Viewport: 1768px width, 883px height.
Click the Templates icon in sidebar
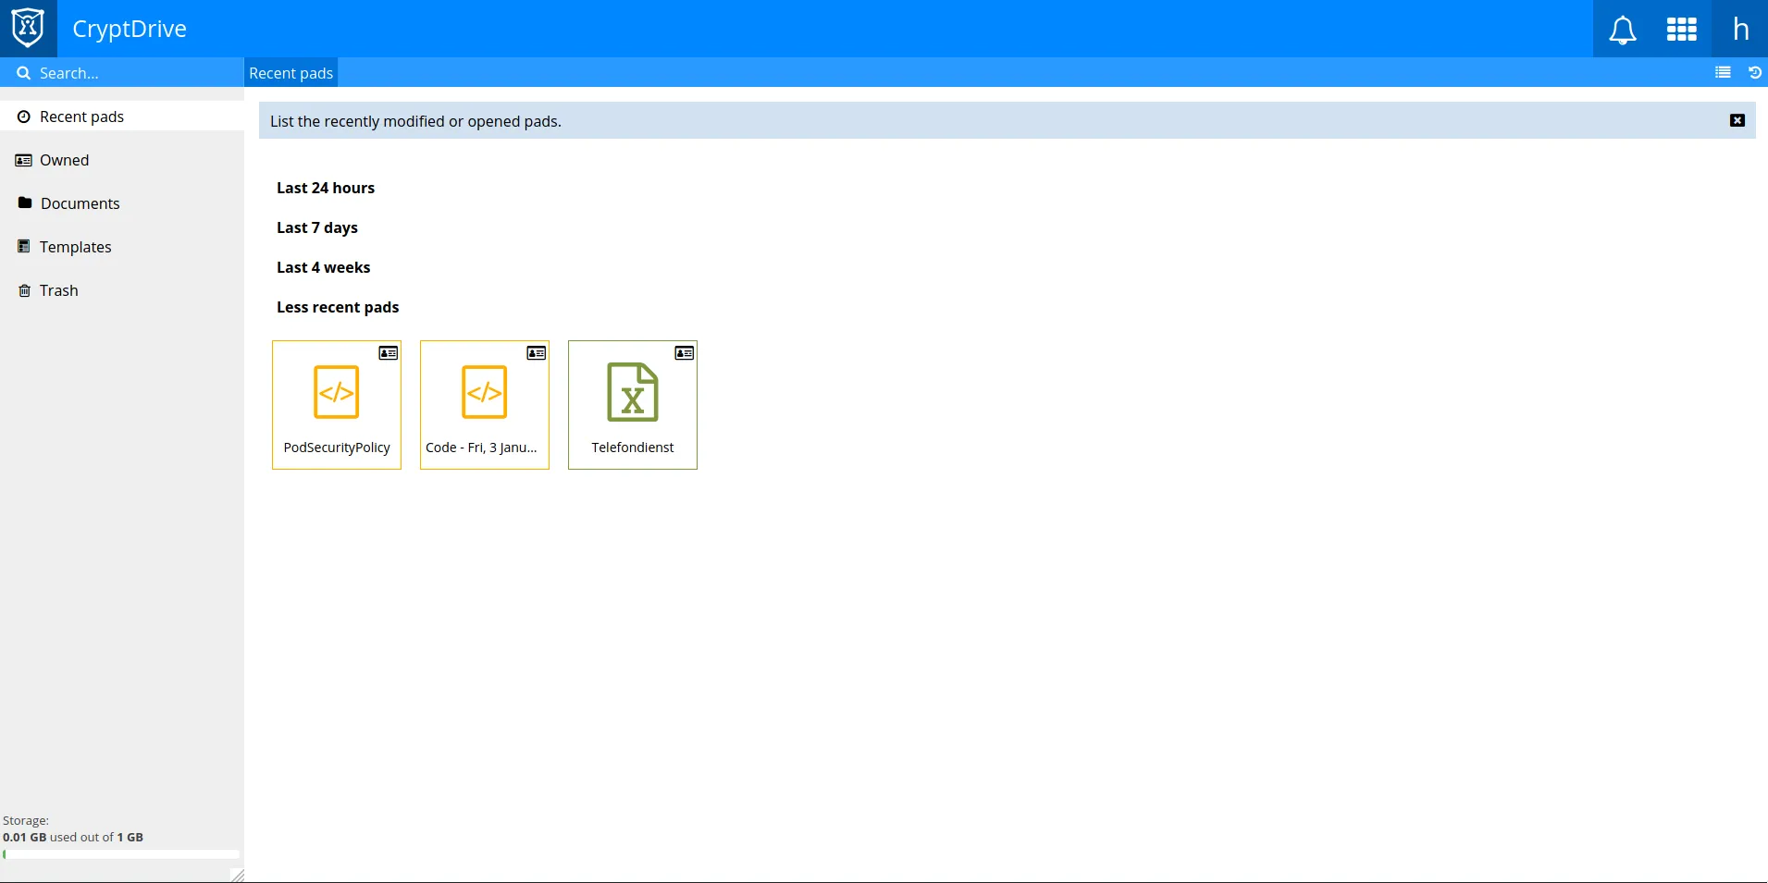tap(24, 246)
